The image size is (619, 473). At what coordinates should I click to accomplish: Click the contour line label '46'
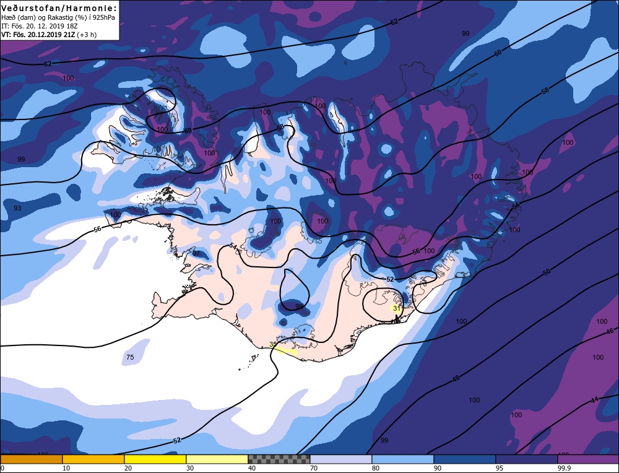[x=610, y=331]
